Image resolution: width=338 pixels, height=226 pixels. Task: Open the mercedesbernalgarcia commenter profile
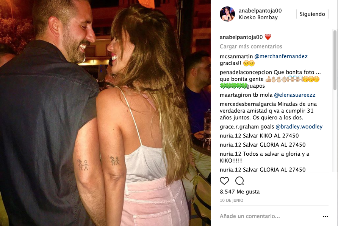click(x=248, y=104)
